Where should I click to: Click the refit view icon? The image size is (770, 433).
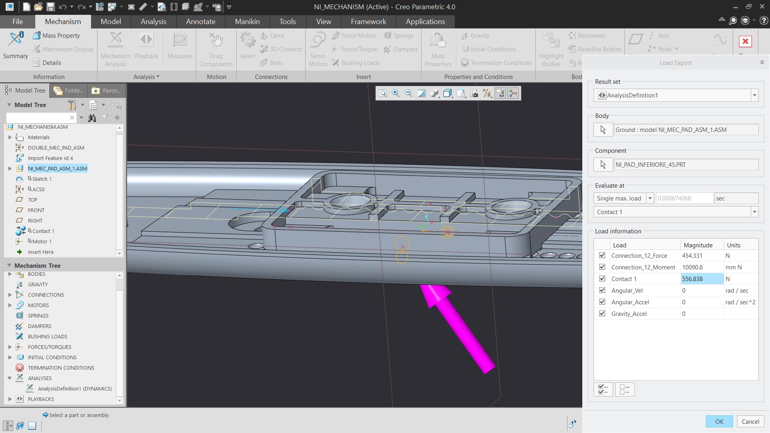pos(383,93)
